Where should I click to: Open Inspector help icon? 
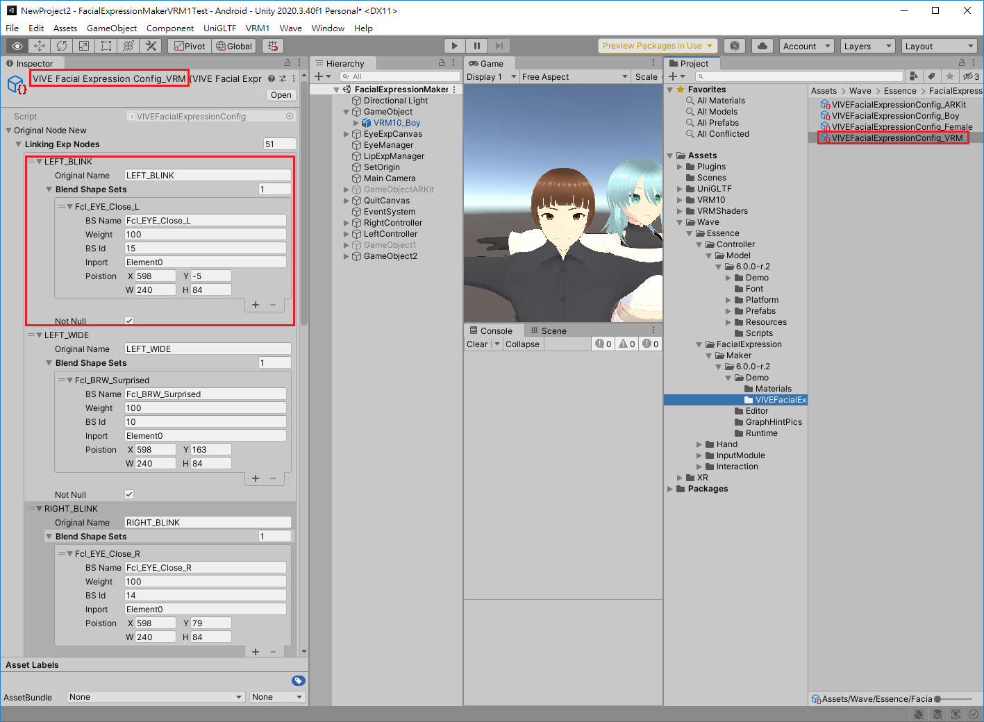[272, 78]
